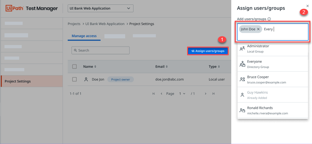Viewport: 312px width, 144px height.
Task: Go to the first page of results
Action: coord(154,94)
